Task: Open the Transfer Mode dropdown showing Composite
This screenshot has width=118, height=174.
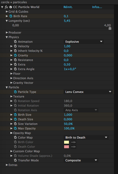Action: point(81,160)
